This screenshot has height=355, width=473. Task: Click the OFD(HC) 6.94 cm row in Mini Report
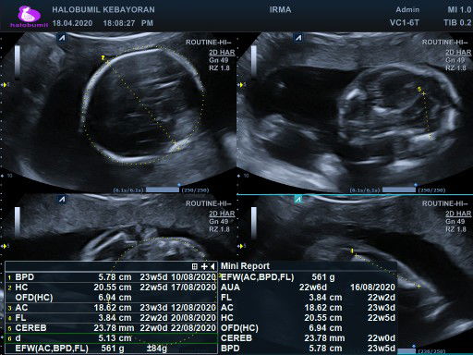pyautogui.click(x=308, y=328)
